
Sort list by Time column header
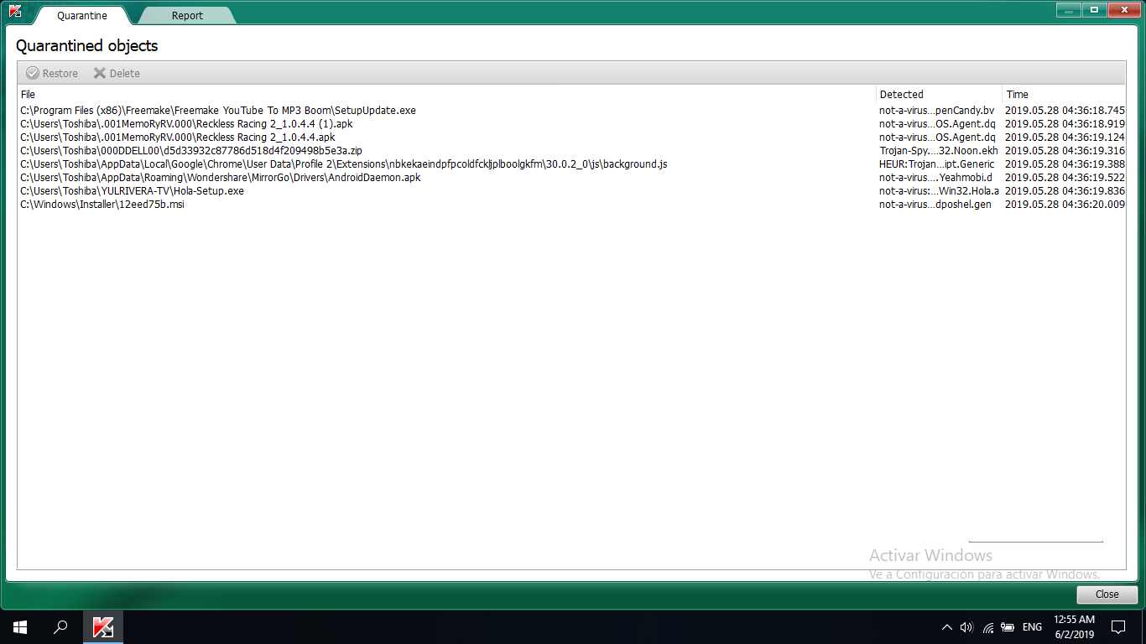pyautogui.click(x=1064, y=95)
